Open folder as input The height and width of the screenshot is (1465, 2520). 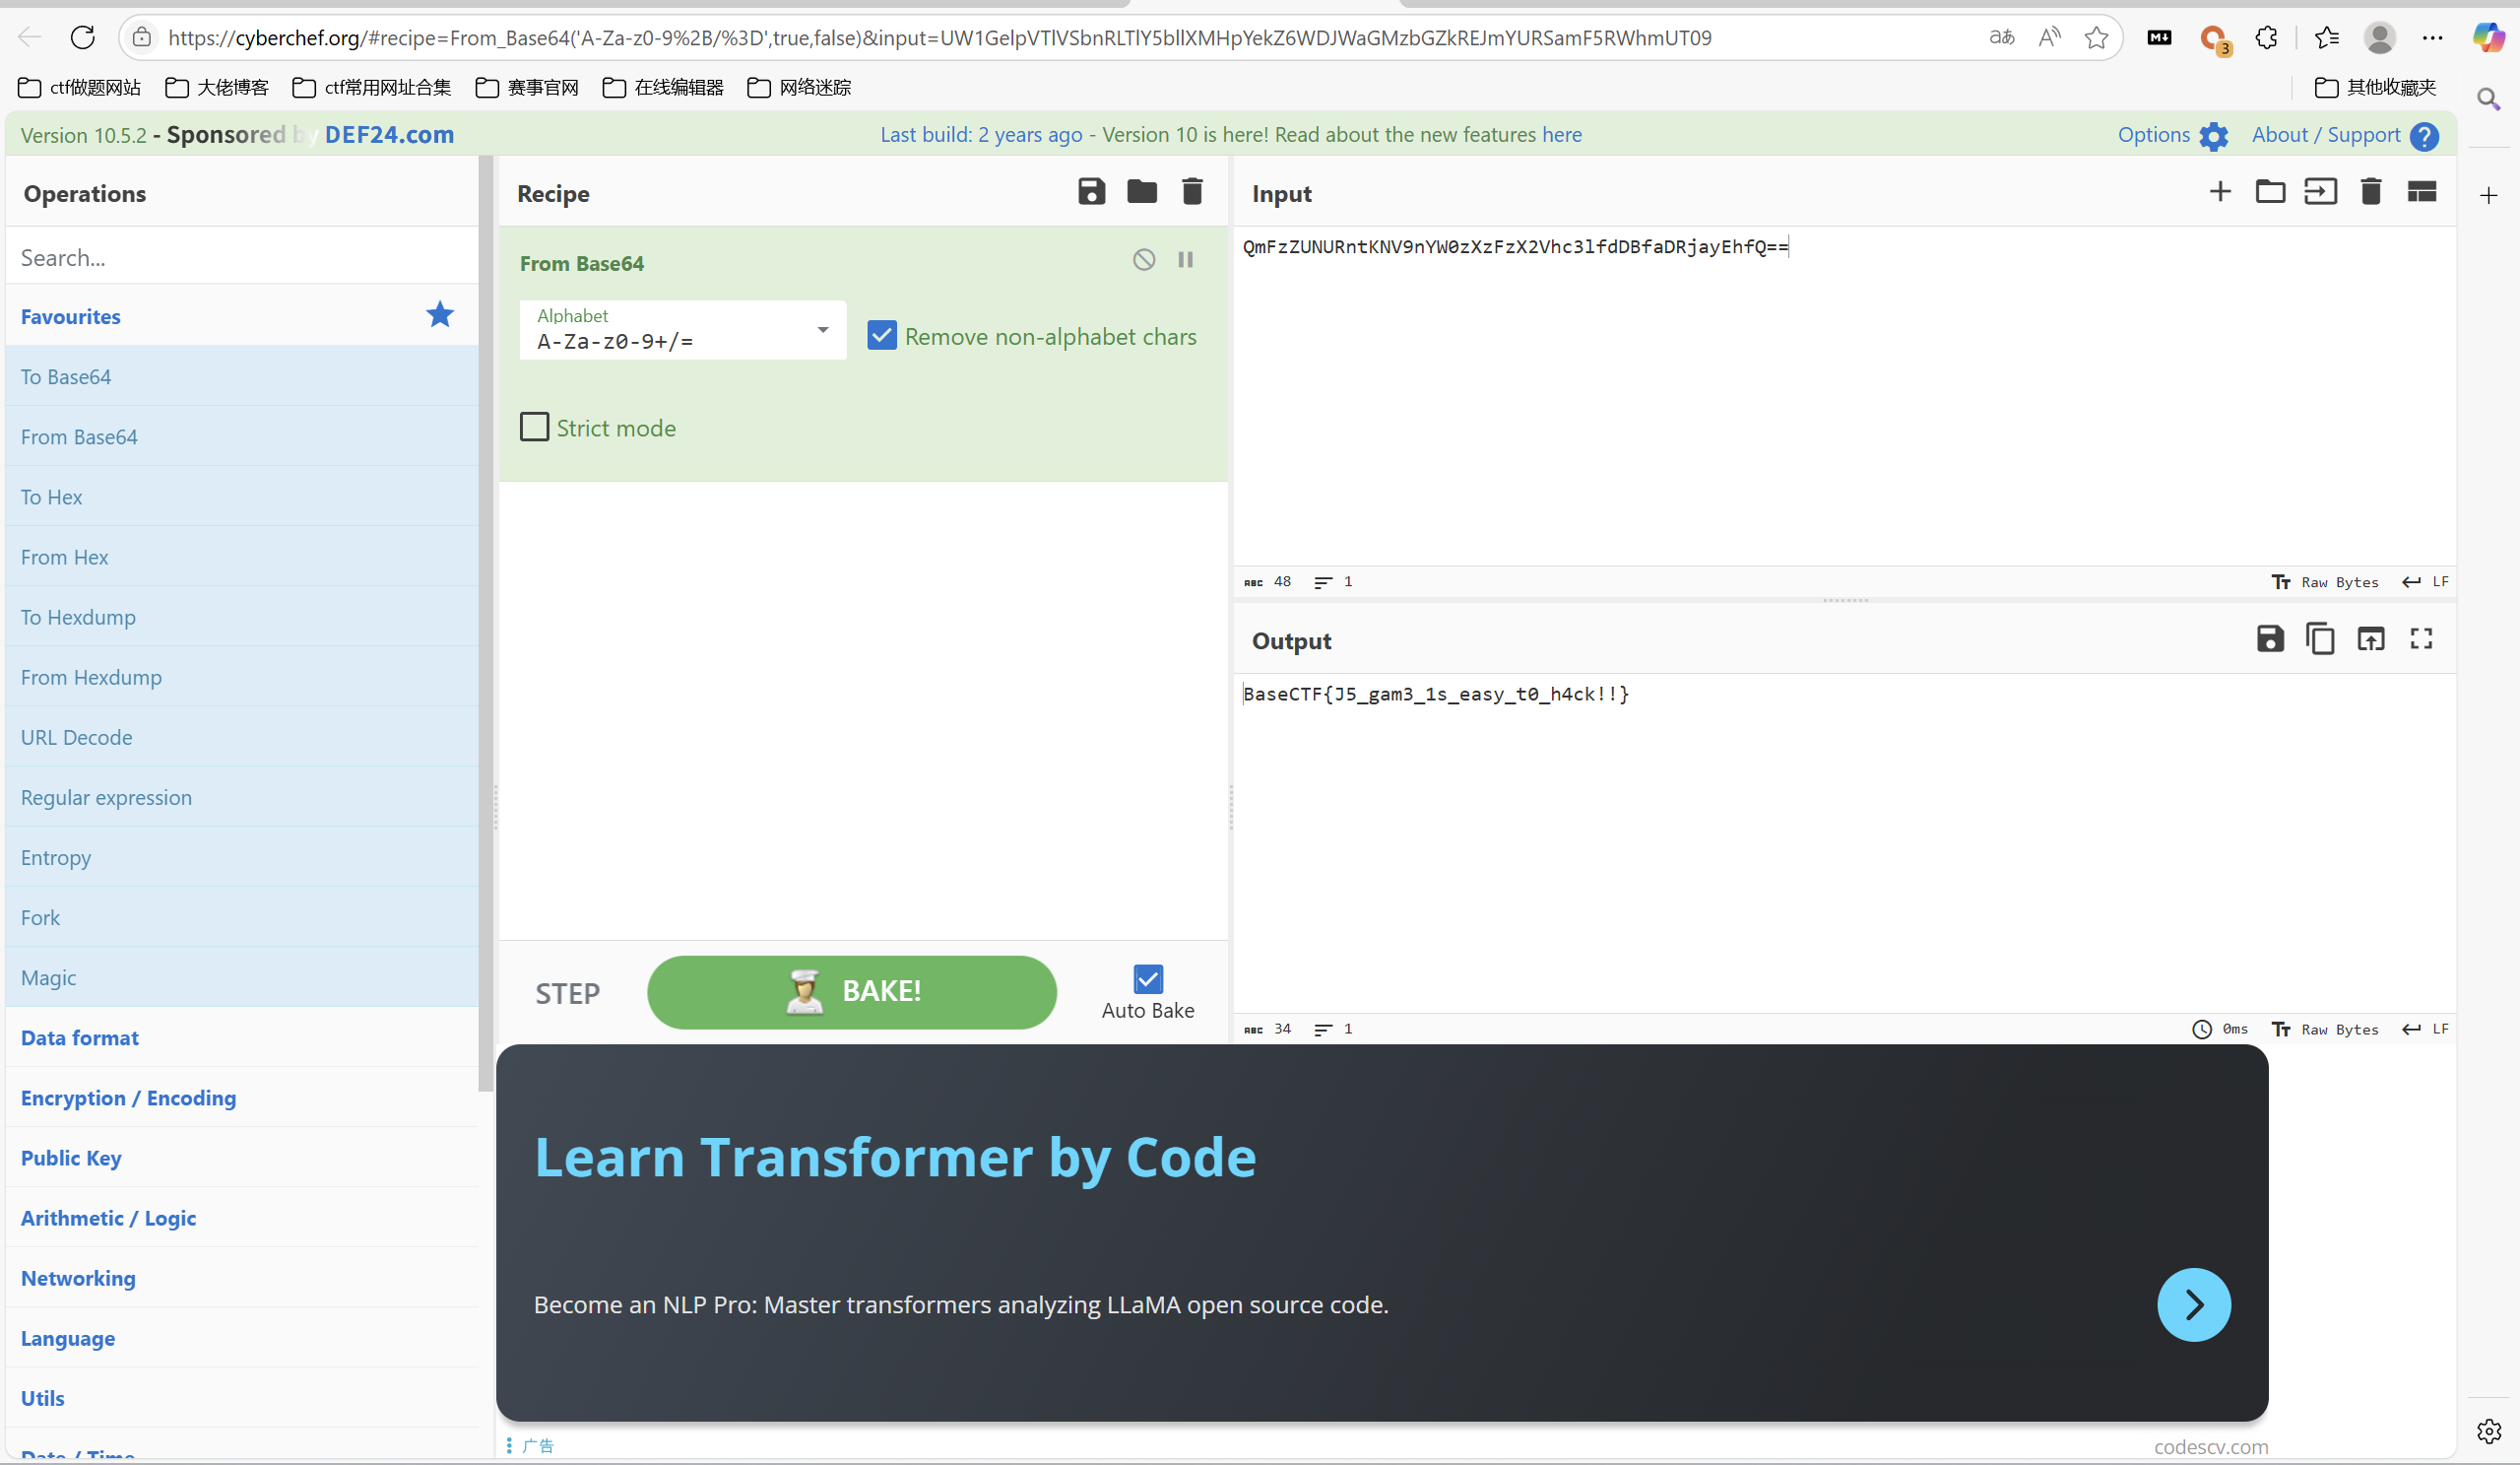pyautogui.click(x=2270, y=191)
